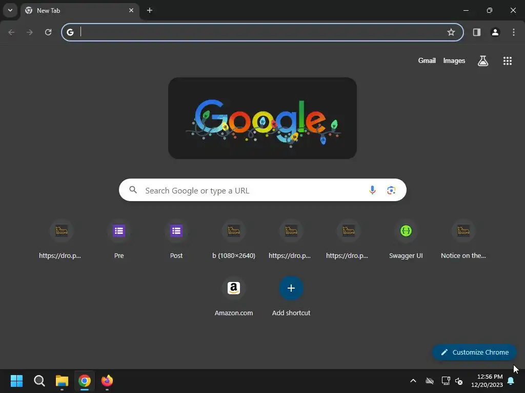Open the notifications bell icon
This screenshot has width=525, height=393.
511,381
